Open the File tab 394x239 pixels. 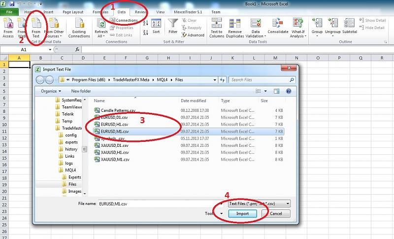coord(9,12)
